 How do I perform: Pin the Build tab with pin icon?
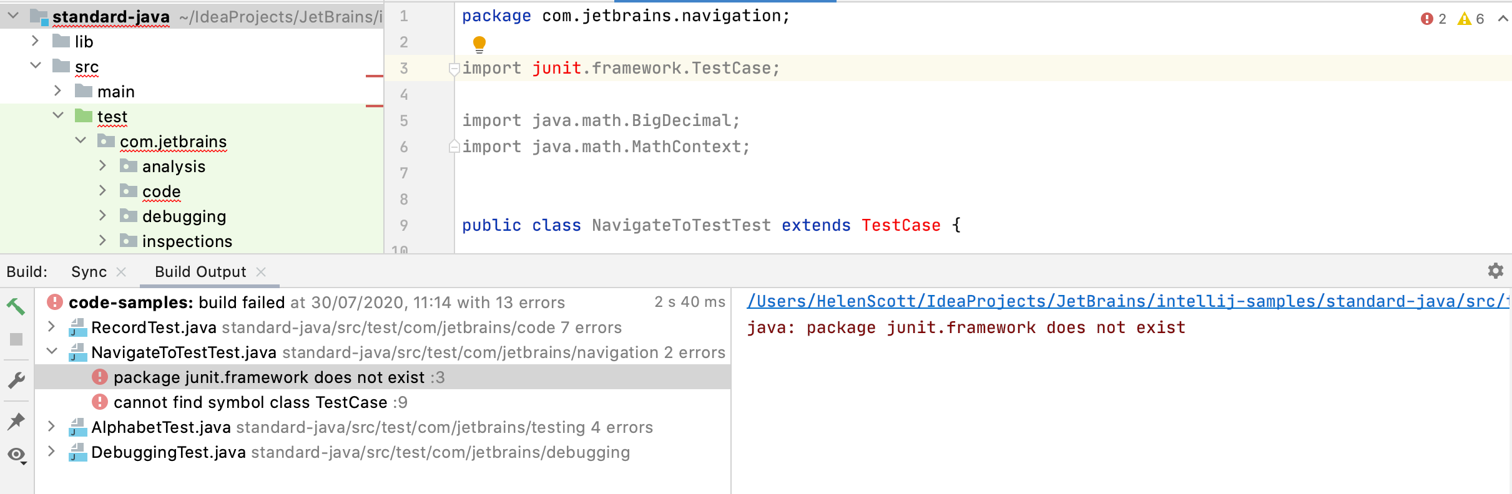pyautogui.click(x=16, y=422)
